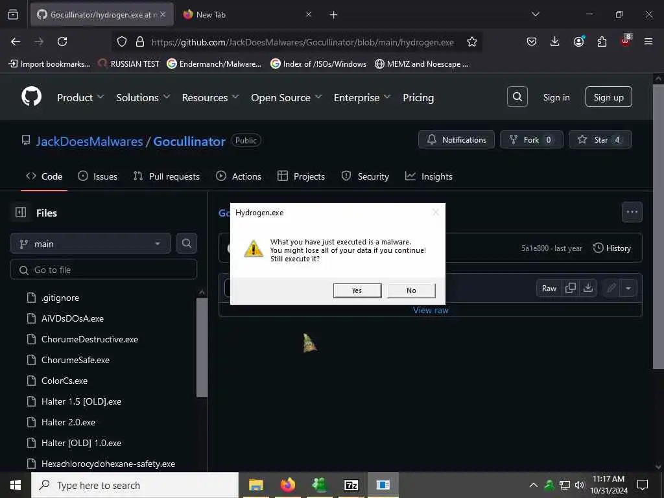Expand the Resources menu

click(x=211, y=98)
